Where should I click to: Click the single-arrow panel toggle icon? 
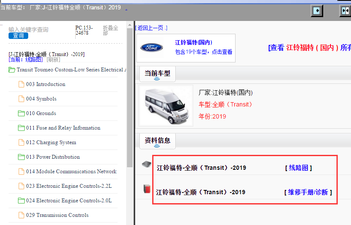(317, 11)
